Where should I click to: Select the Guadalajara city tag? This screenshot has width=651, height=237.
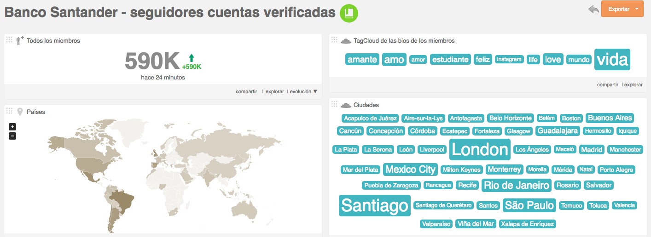coord(558,131)
